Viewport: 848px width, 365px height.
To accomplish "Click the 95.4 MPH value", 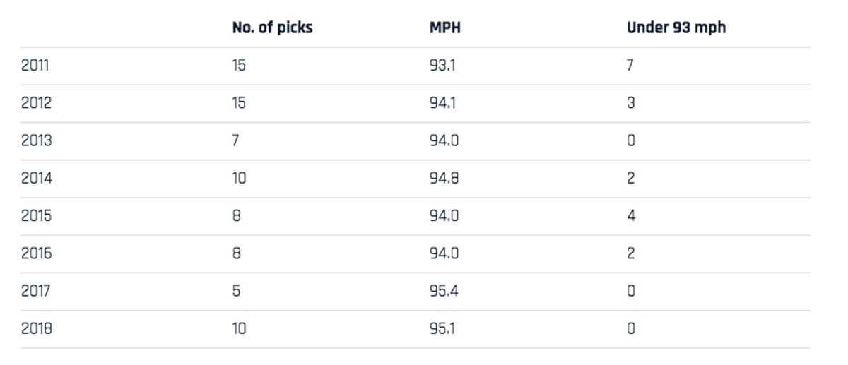I will [x=444, y=291].
